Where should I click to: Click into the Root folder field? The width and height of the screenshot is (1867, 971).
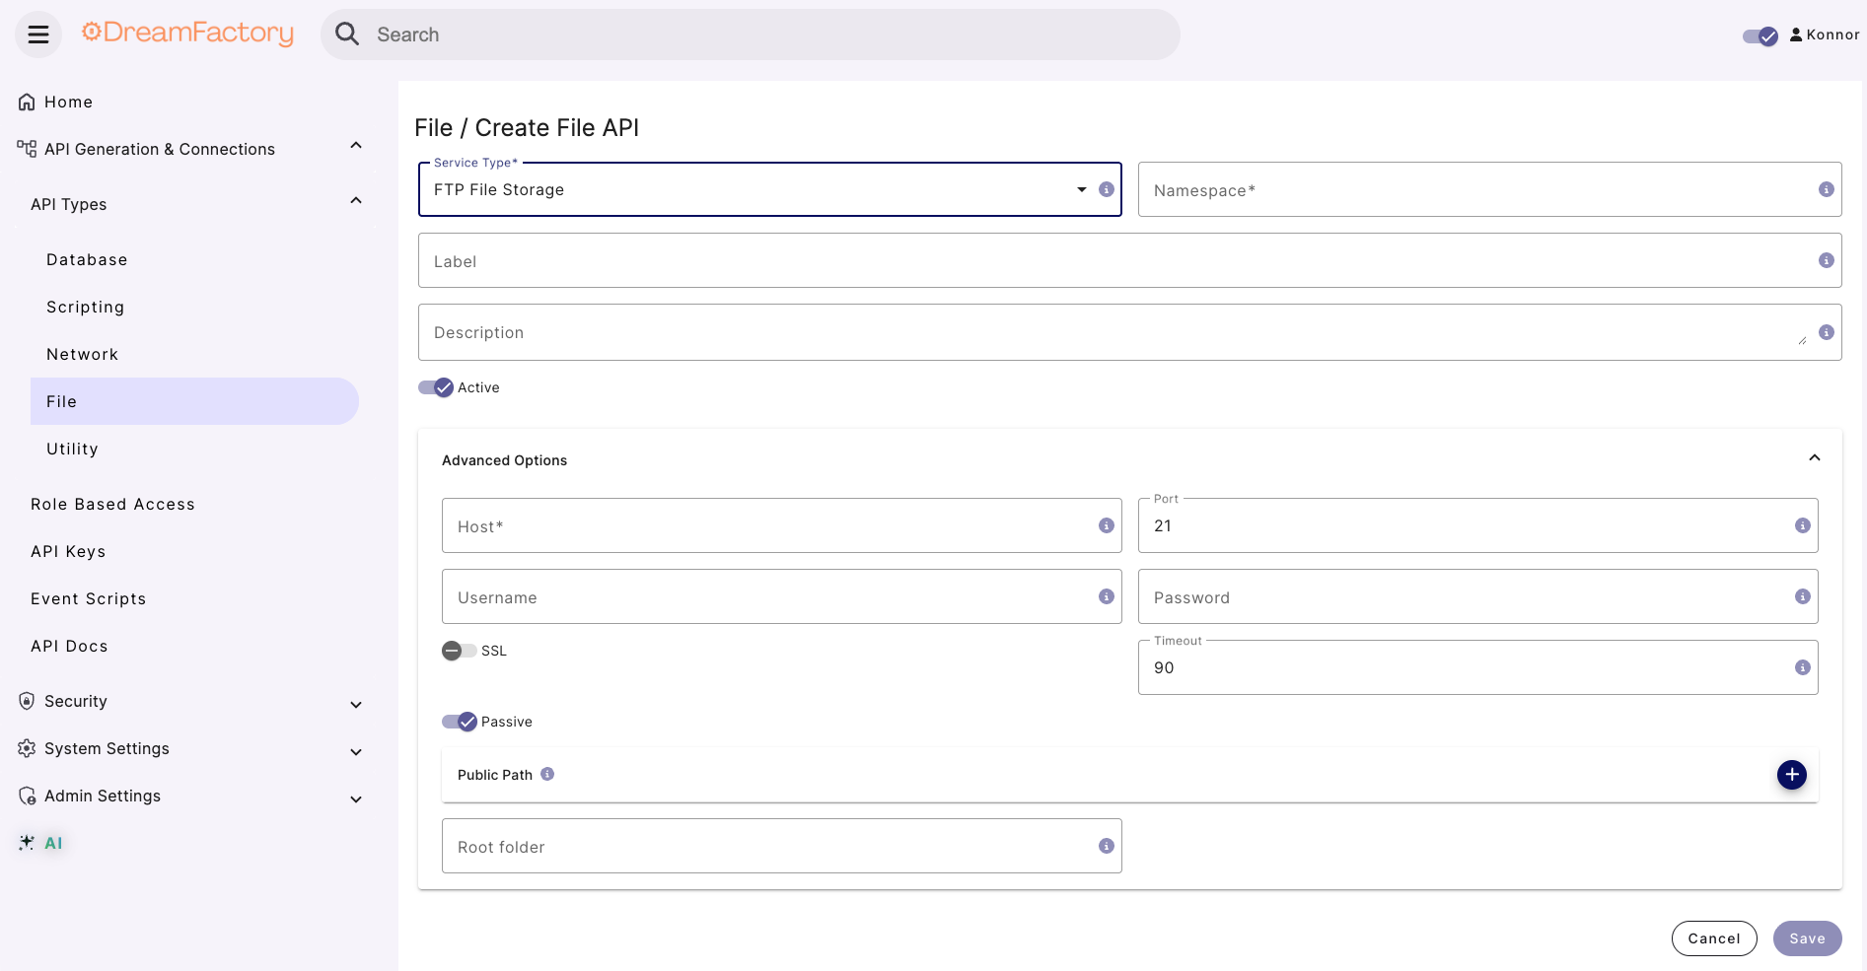782,846
